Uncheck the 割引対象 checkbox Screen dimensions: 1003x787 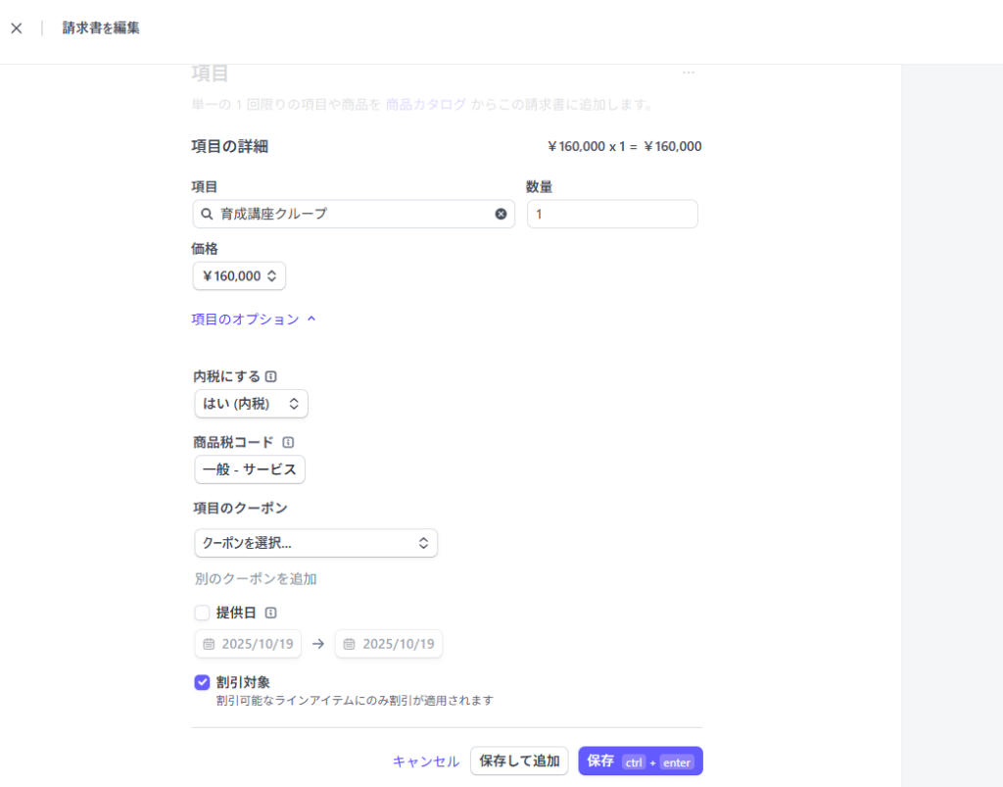click(202, 682)
